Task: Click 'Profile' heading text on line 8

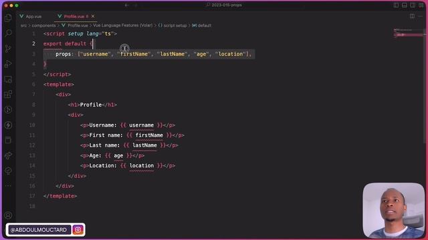Action: click(x=91, y=105)
